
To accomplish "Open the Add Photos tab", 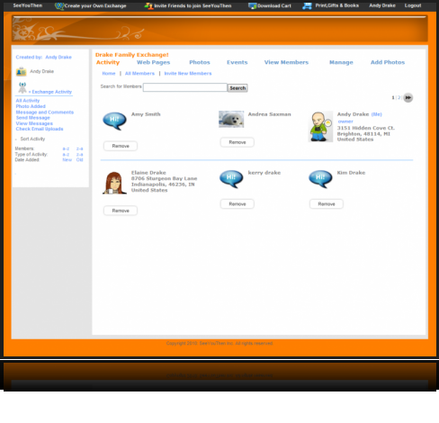I will pos(388,62).
